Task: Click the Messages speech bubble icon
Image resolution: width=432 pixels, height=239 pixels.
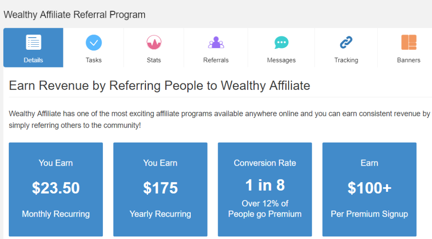Action: tap(281, 43)
